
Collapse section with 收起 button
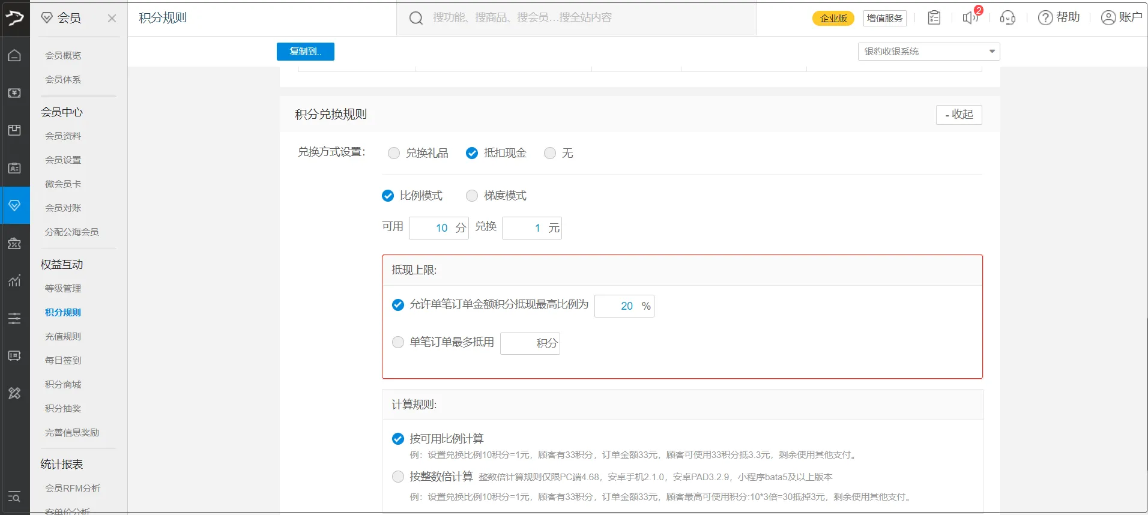pos(959,115)
